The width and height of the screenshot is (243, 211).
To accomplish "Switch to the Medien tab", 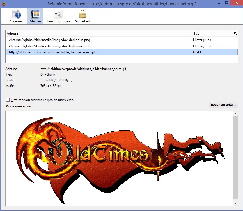I will pyautogui.click(x=35, y=16).
